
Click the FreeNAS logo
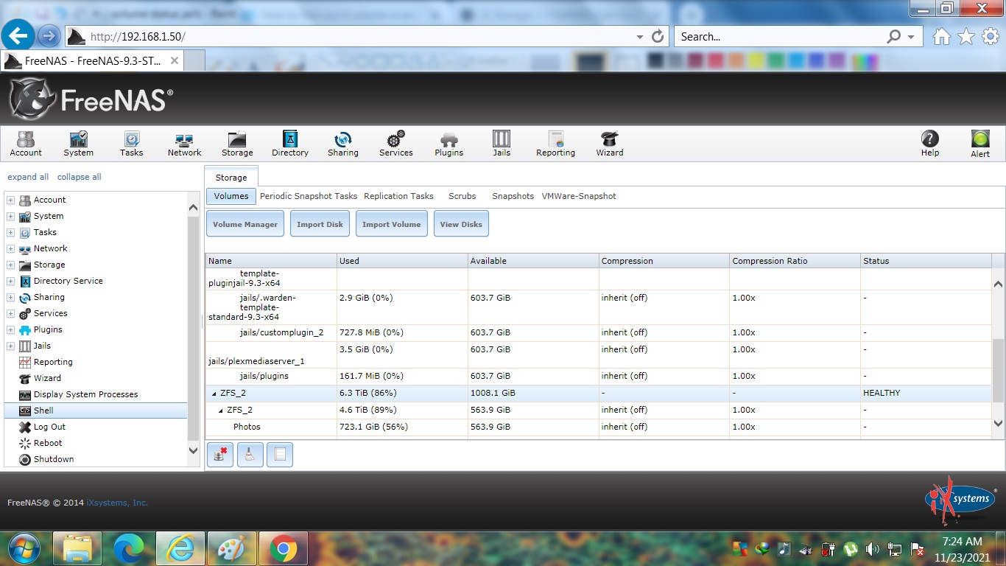click(x=91, y=99)
